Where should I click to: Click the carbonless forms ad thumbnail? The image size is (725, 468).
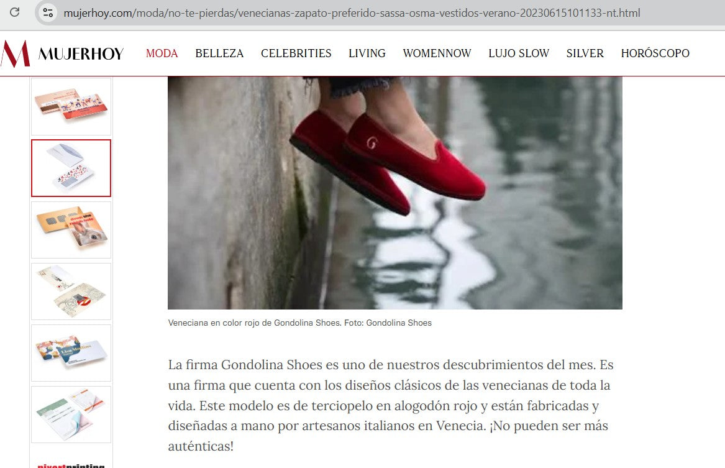(71, 415)
